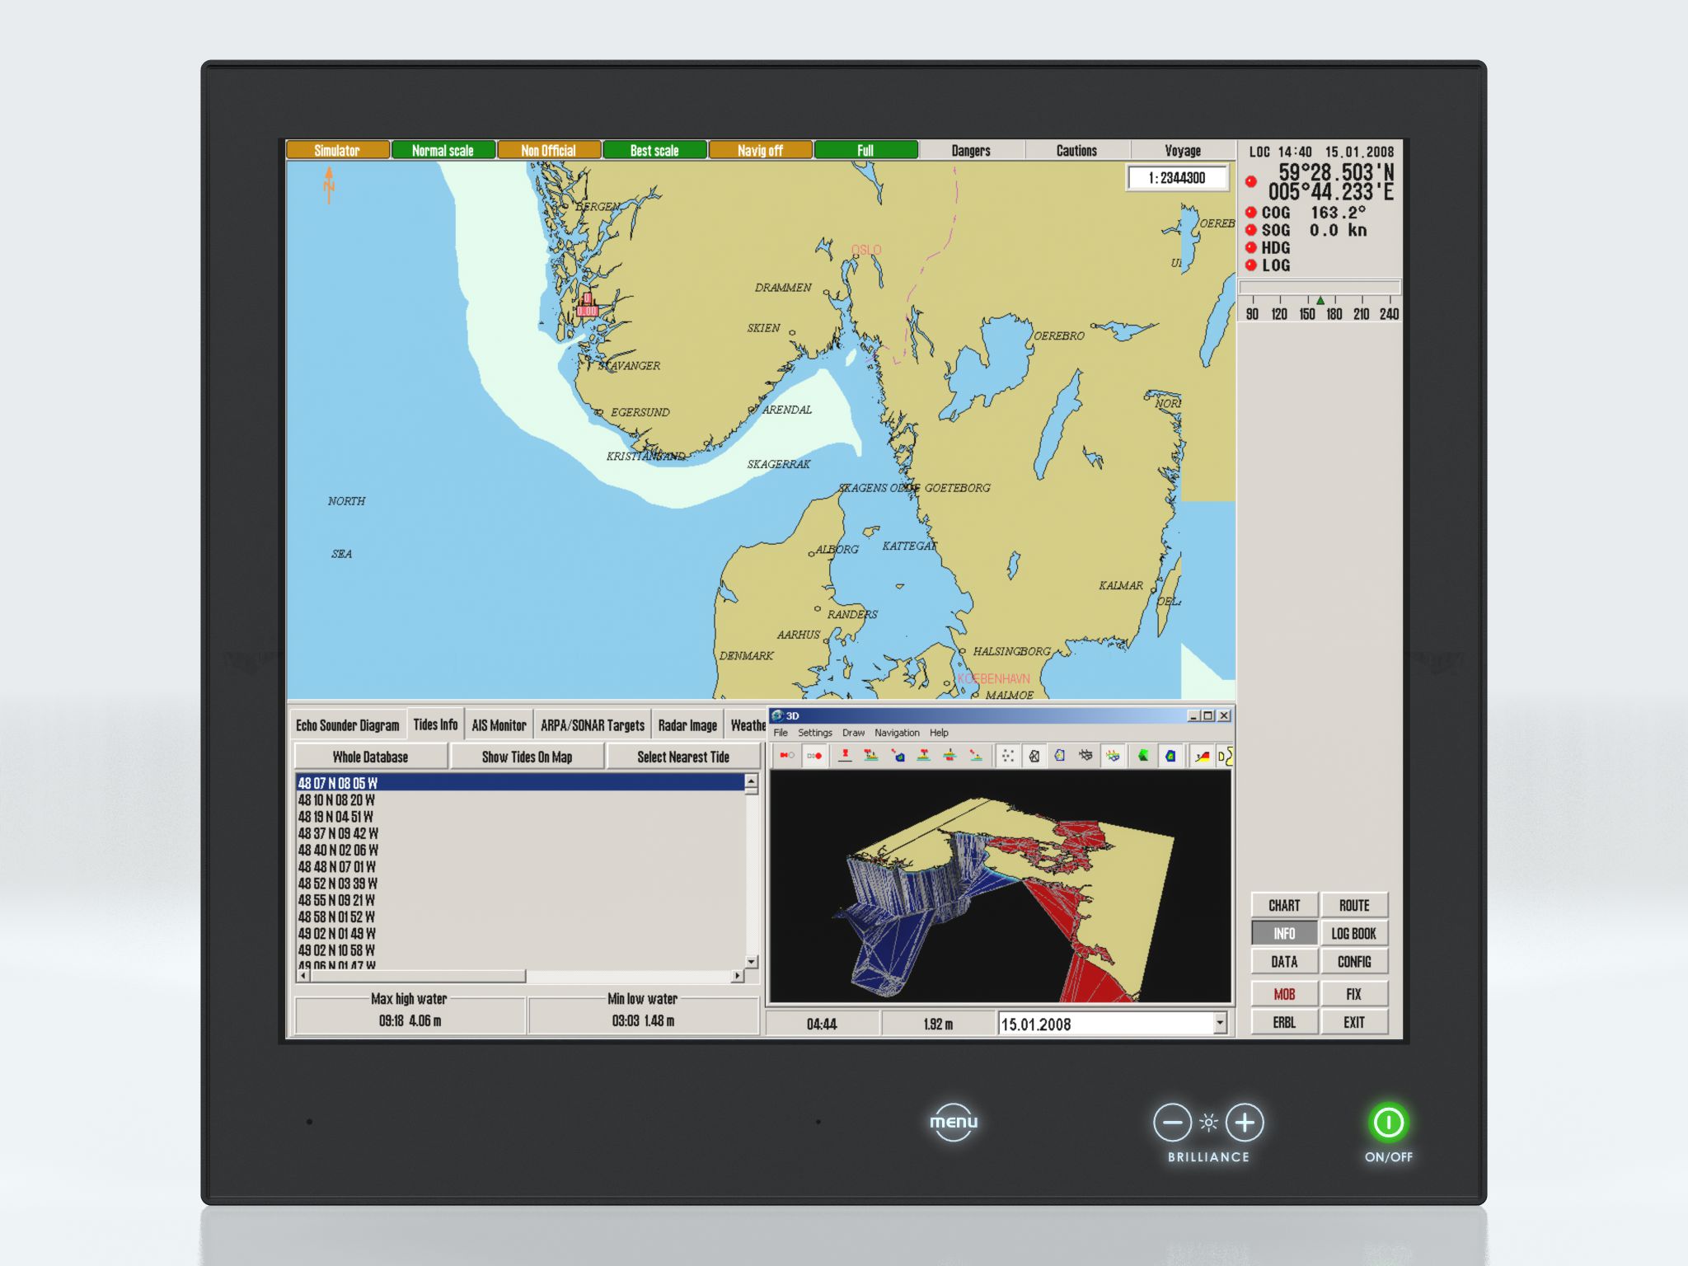Click the solid green terrain icon in 3D toolbar
The height and width of the screenshot is (1266, 1688).
1143,756
